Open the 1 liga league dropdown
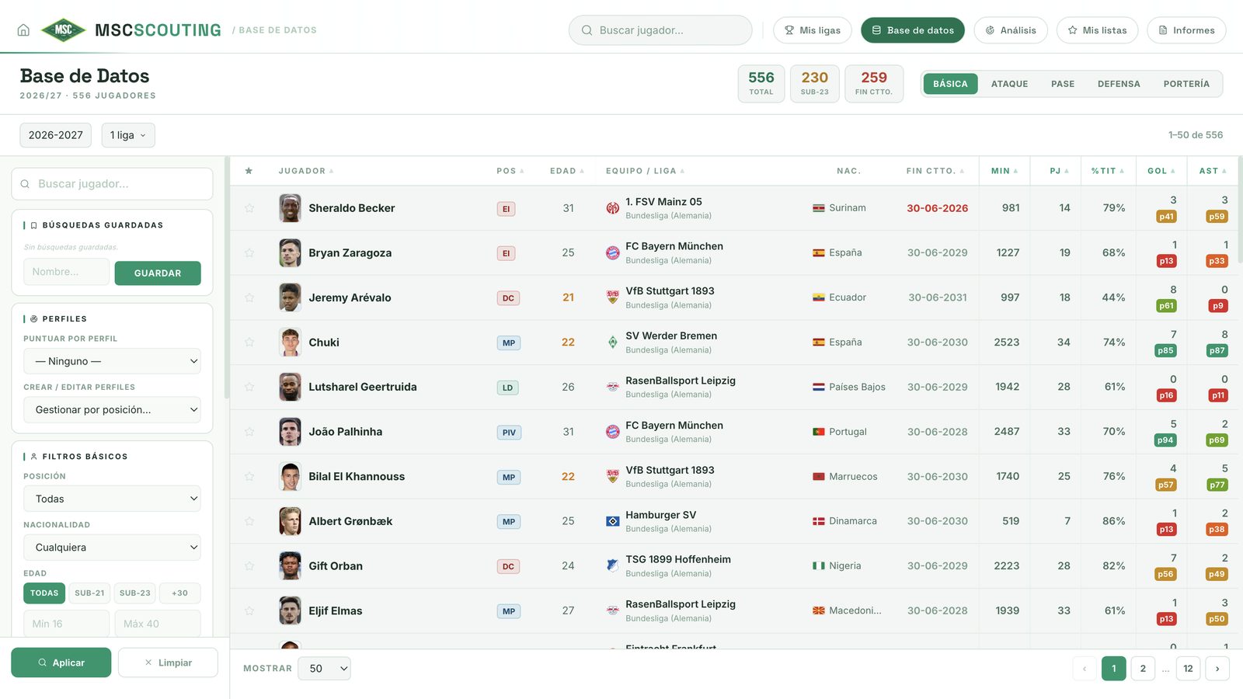The height and width of the screenshot is (699, 1243). (x=128, y=135)
